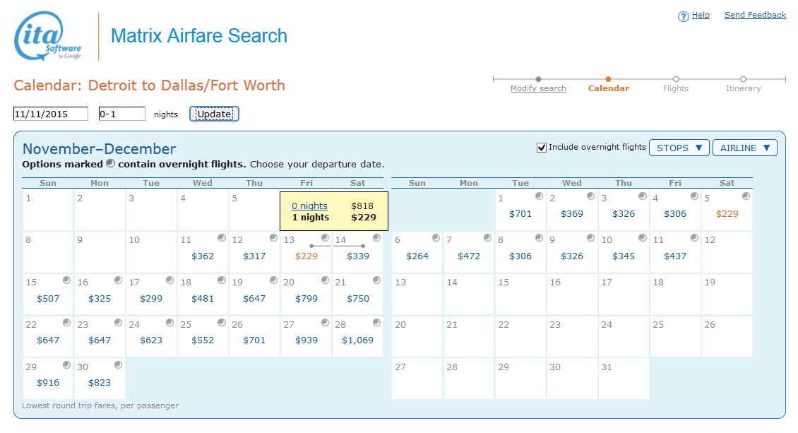The height and width of the screenshot is (433, 798).
Task: Select the 0 nights $818 option
Action: click(309, 206)
